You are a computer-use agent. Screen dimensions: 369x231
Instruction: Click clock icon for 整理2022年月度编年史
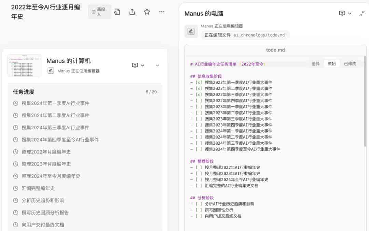click(15, 152)
